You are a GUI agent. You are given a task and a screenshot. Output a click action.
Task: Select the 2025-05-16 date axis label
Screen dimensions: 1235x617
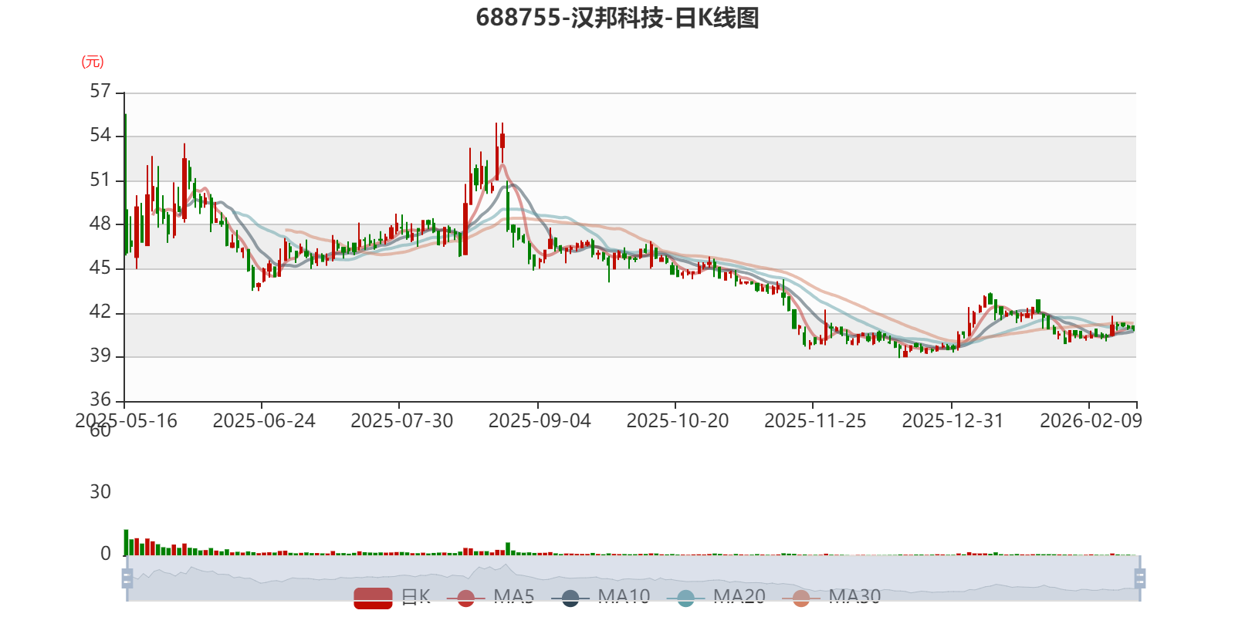point(126,421)
